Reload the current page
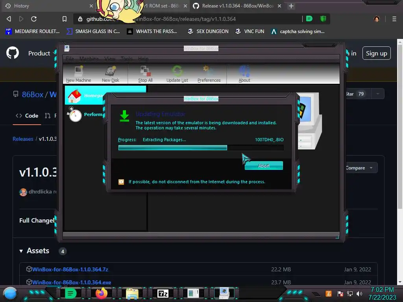The height and width of the screenshot is (302, 403). tap(34, 19)
